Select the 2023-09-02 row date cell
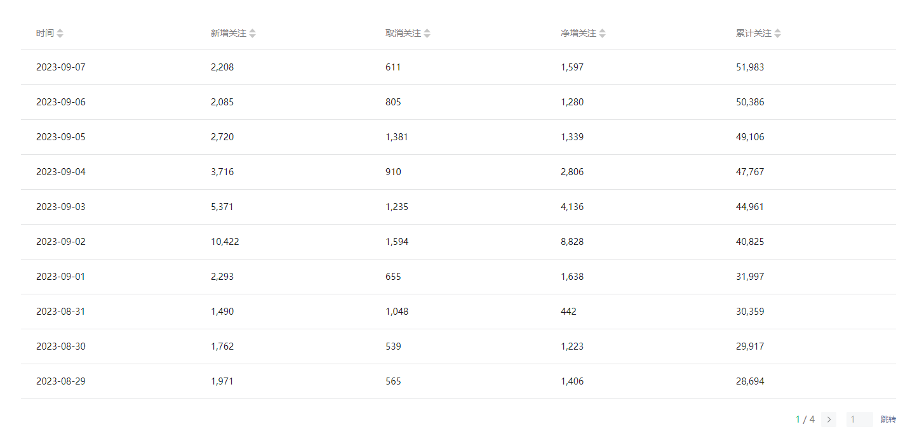This screenshot has height=441, width=910. 61,242
